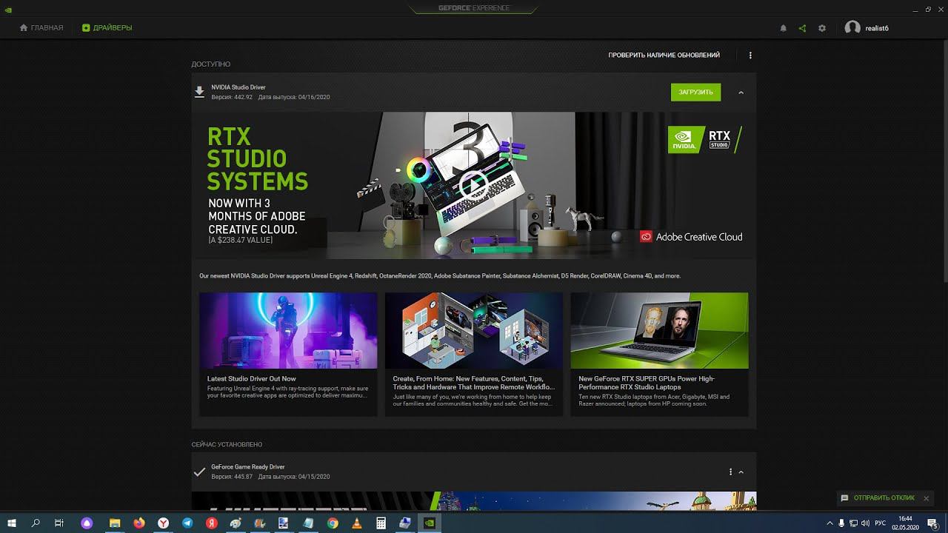The width and height of the screenshot is (948, 533).
Task: Launch the Alice assistant from the taskbar
Action: coord(87,523)
